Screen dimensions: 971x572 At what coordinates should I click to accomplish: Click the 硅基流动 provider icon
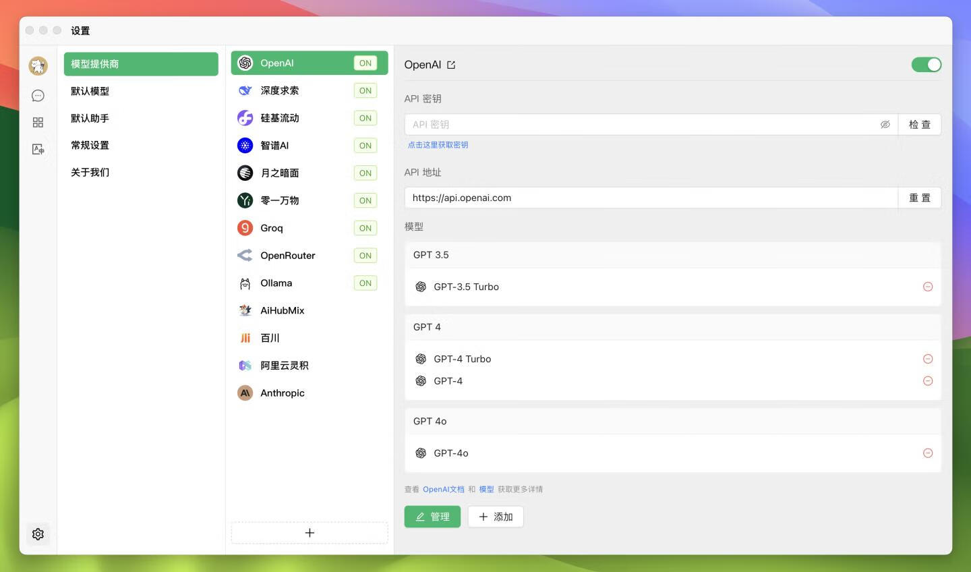click(245, 118)
